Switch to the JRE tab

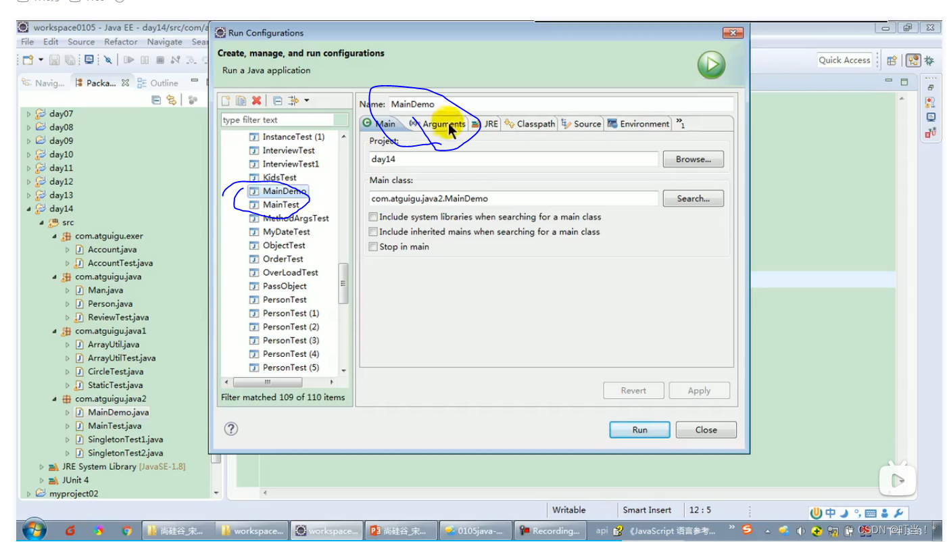pyautogui.click(x=485, y=124)
